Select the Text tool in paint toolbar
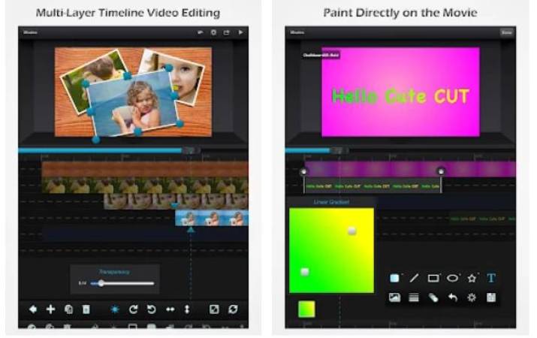The image size is (537, 338). [491, 278]
